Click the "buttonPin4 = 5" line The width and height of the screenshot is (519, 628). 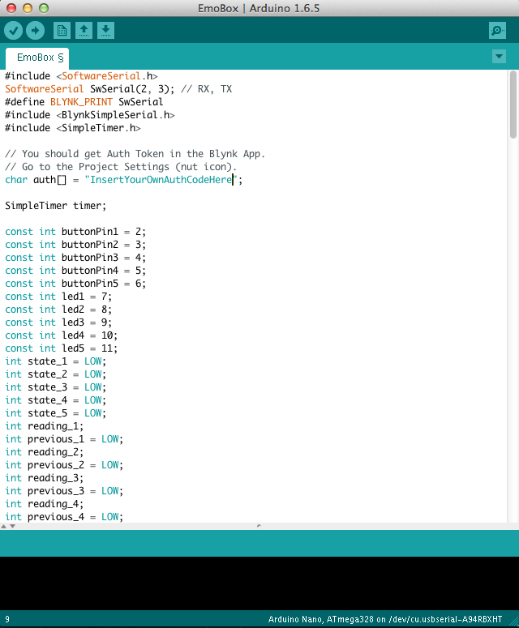75,271
